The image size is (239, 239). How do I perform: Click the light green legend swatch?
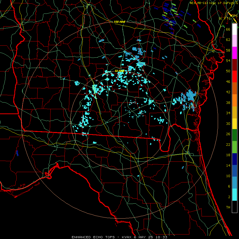pos(234,147)
